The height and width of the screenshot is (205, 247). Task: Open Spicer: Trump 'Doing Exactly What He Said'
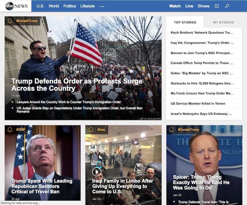(x=201, y=182)
